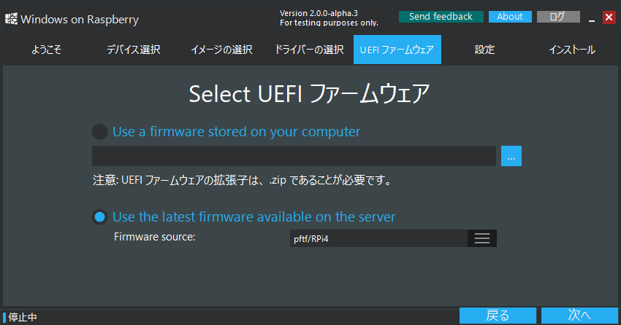Open the pftf/RPi4 firmware source combo box
The height and width of the screenshot is (325, 621).
click(393, 238)
